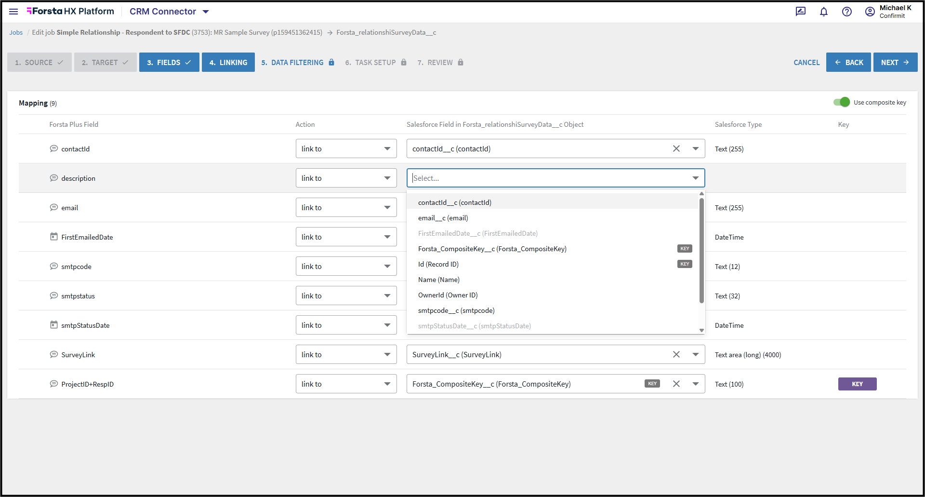This screenshot has height=497, width=925.
Task: Open the Action dropdown for ProjectID+RespID
Action: tap(346, 384)
